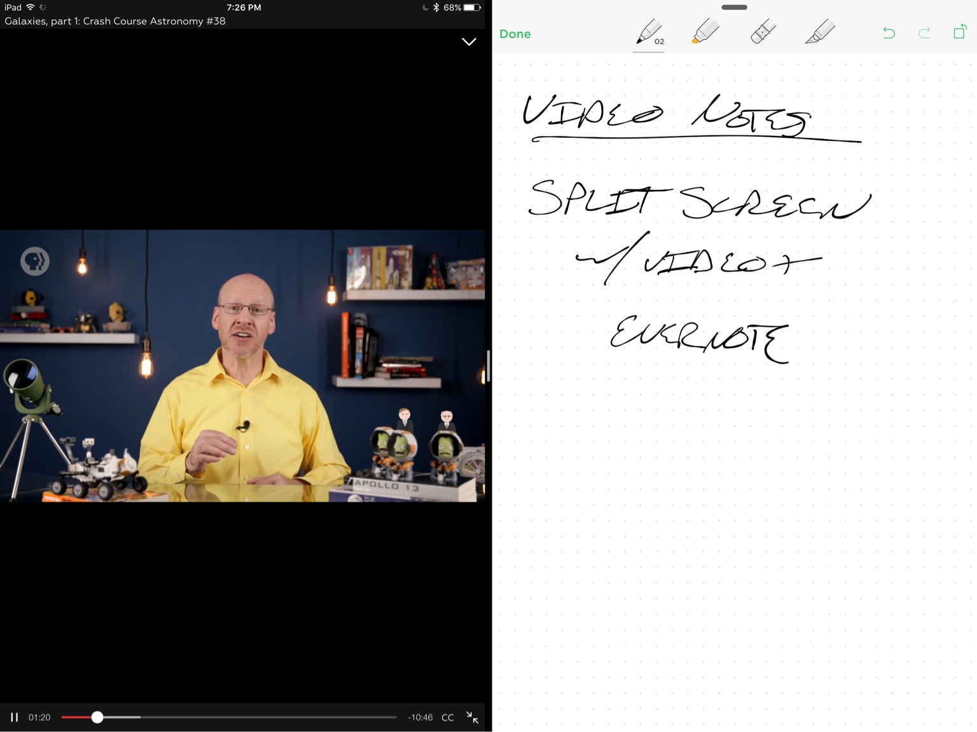977x732 pixels.
Task: Open the share or export icon
Action: tap(960, 32)
